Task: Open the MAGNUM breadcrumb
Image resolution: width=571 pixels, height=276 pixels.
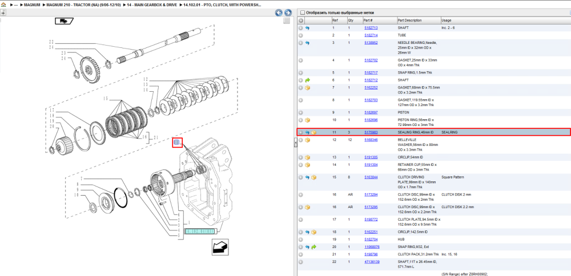Action: [x=32, y=6]
